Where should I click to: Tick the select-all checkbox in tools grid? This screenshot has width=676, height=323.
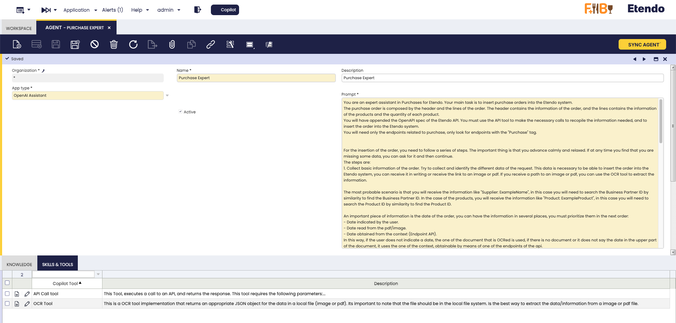(x=7, y=283)
